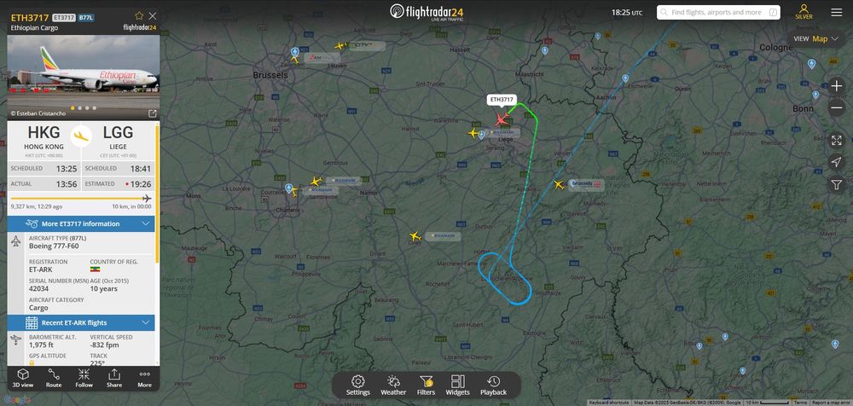The image size is (853, 406).
Task: Click the Follow aircraft icon
Action: (84, 378)
